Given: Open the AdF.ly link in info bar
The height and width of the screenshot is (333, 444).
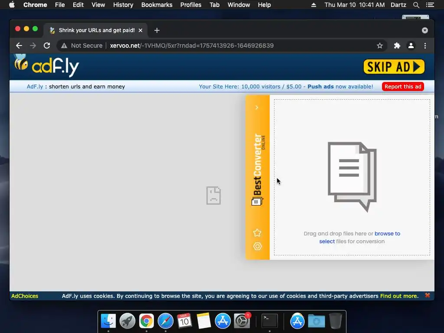Looking at the screenshot, I should [x=35, y=87].
